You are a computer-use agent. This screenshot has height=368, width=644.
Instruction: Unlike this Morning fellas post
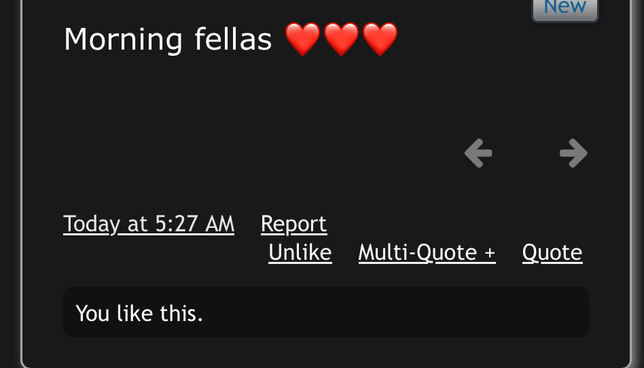[300, 252]
